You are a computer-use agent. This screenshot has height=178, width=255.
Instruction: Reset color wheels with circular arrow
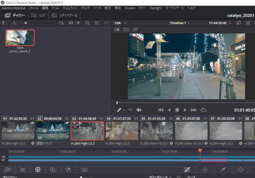point(178,177)
